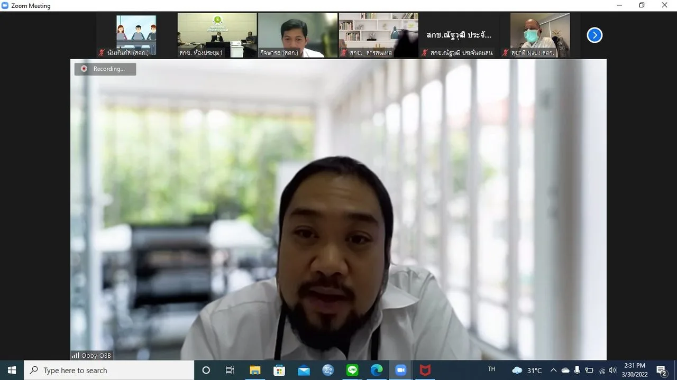
Task: Open Microsoft Edge from the taskbar
Action: [x=377, y=370]
